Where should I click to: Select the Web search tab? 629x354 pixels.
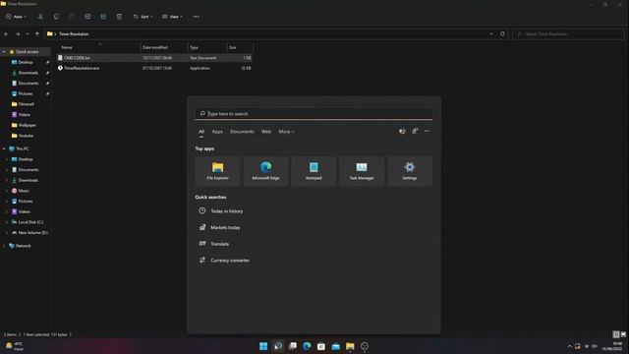[x=266, y=131]
